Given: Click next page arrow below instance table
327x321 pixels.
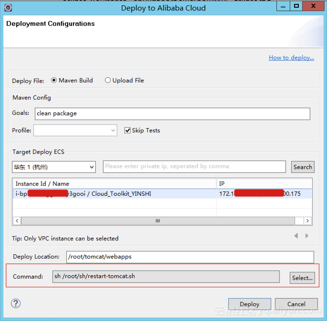Looking at the screenshot, I should 307,236.
